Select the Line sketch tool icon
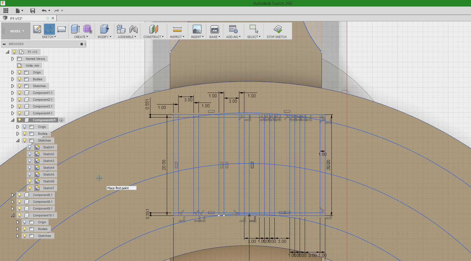This screenshot has width=471, height=261. tap(49, 29)
